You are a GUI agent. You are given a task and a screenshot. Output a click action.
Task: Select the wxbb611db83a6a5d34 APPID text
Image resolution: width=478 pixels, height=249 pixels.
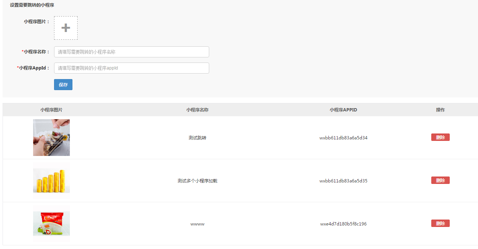click(343, 138)
